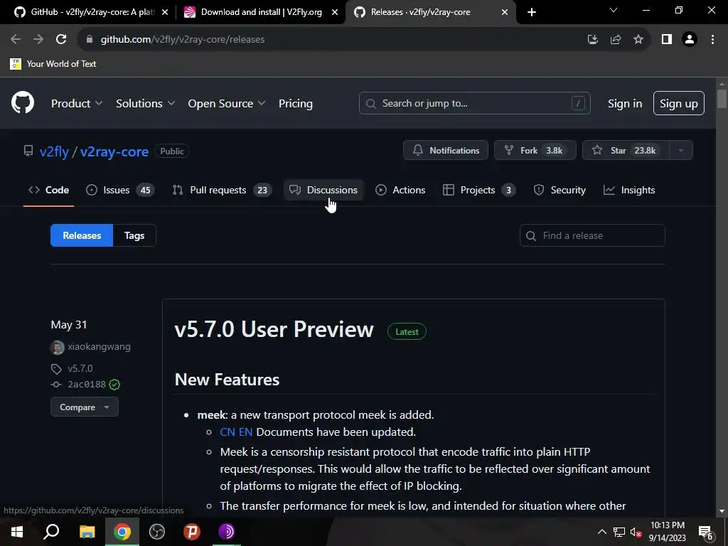The height and width of the screenshot is (546, 728).
Task: Switch to Code tab
Action: [49, 190]
